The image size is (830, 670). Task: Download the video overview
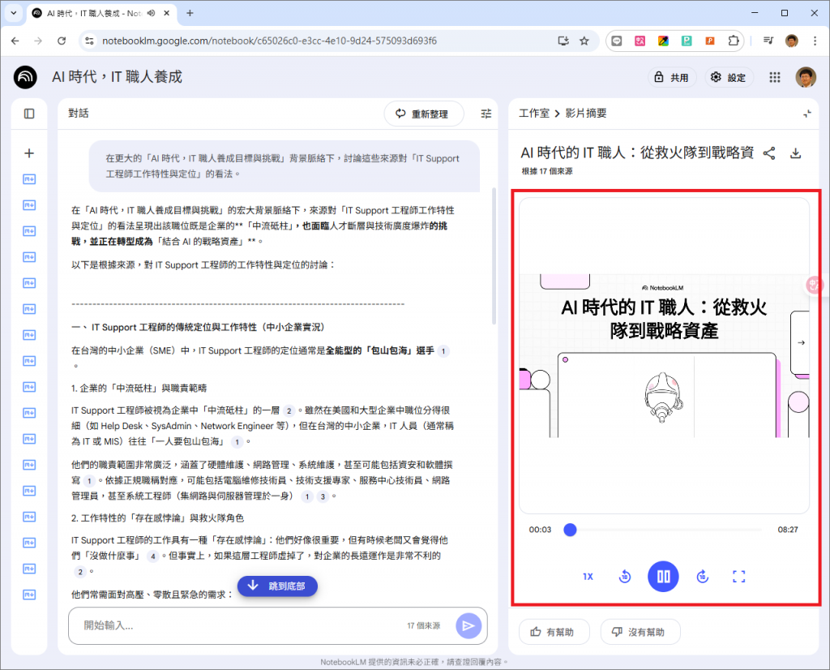click(x=795, y=153)
